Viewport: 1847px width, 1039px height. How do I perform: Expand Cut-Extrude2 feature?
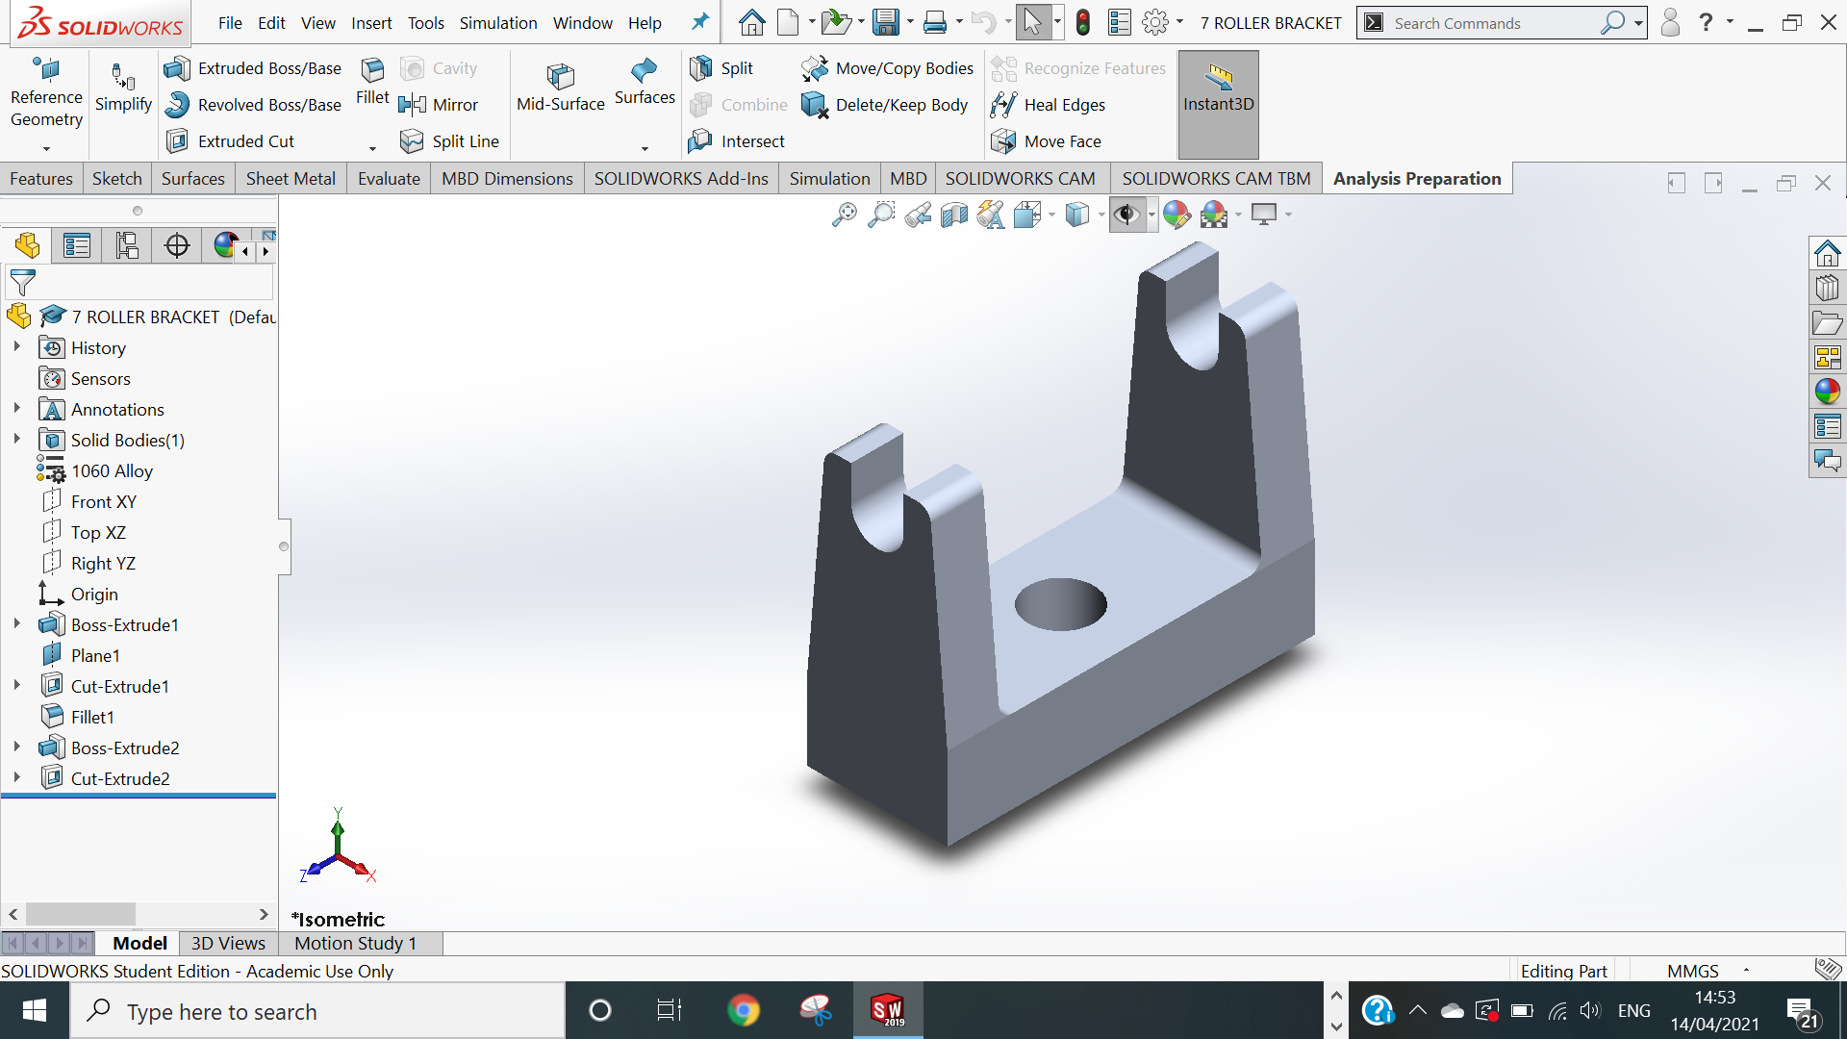(16, 778)
